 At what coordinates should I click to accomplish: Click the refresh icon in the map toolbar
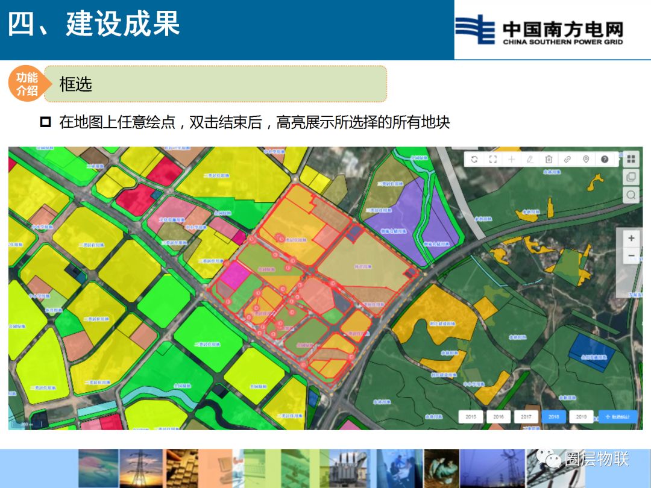474,159
